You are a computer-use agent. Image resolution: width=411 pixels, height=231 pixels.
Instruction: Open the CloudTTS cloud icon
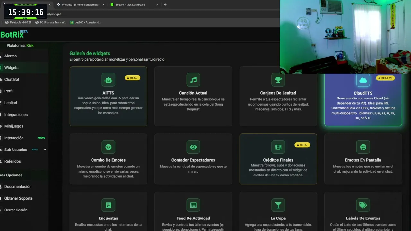(363, 80)
